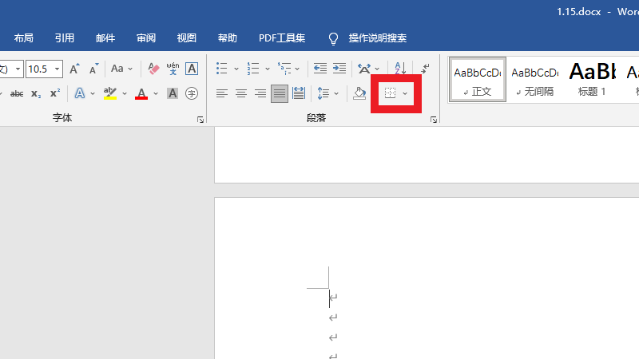
Task: Apply the bullet list icon
Action: [222, 69]
